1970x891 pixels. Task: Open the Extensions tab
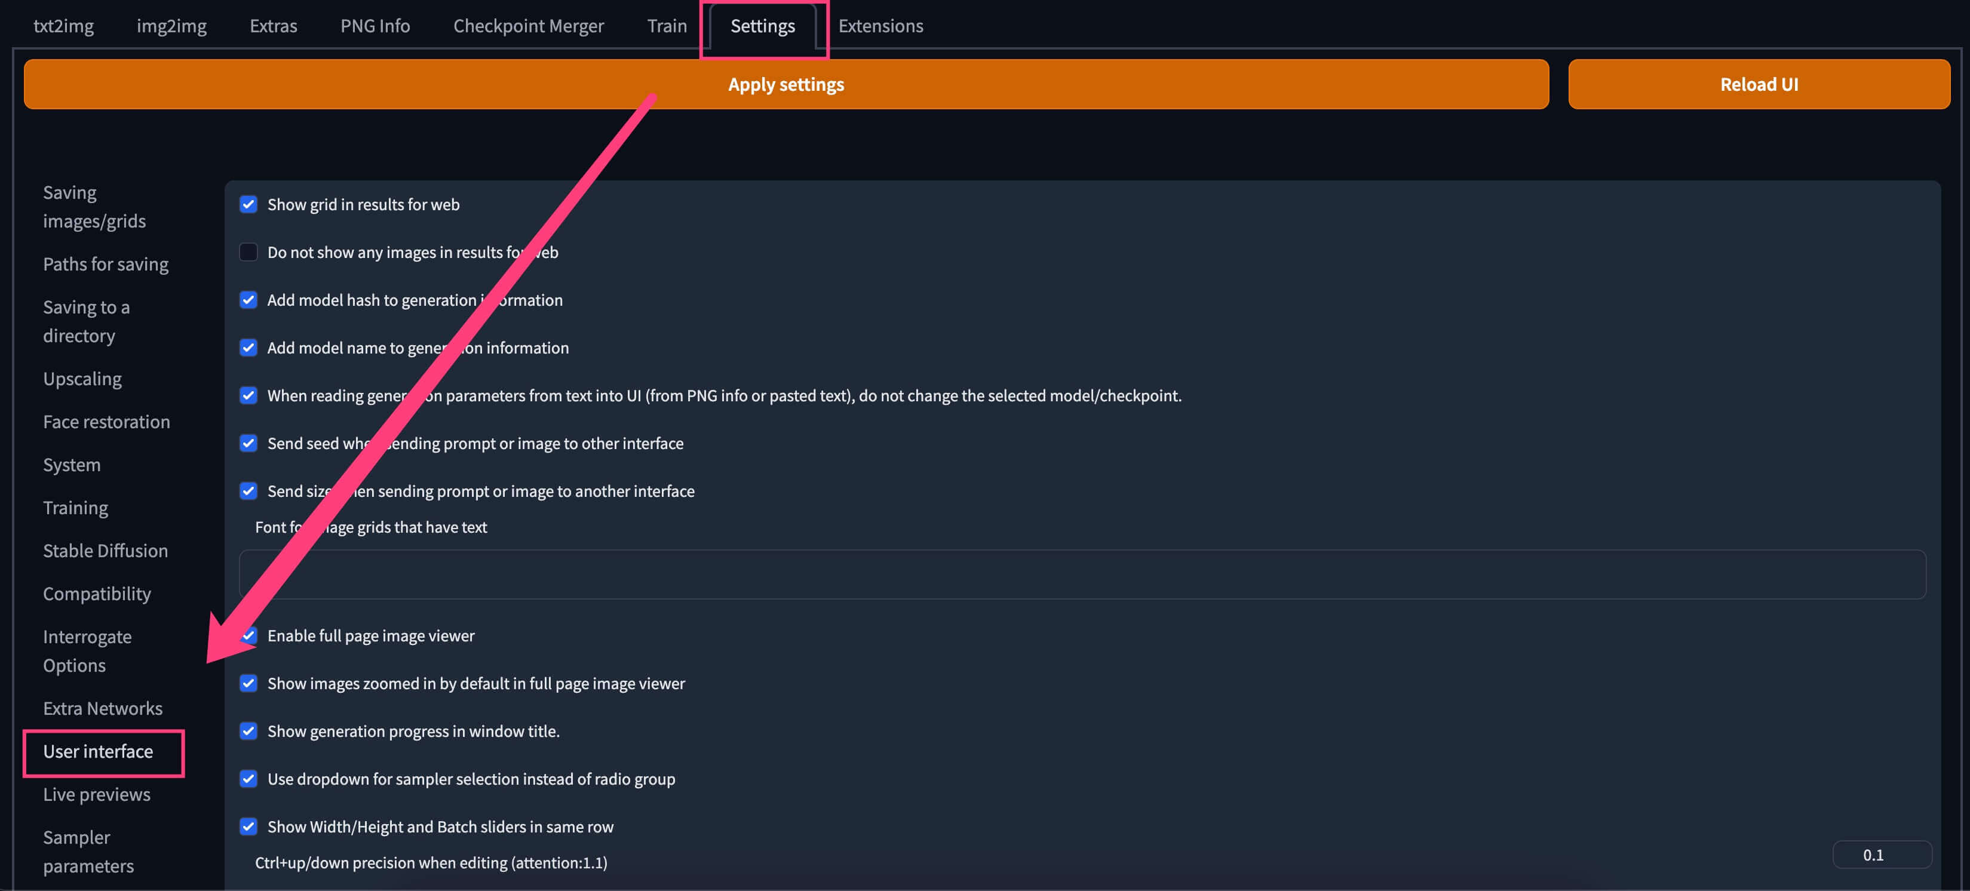[x=880, y=26]
